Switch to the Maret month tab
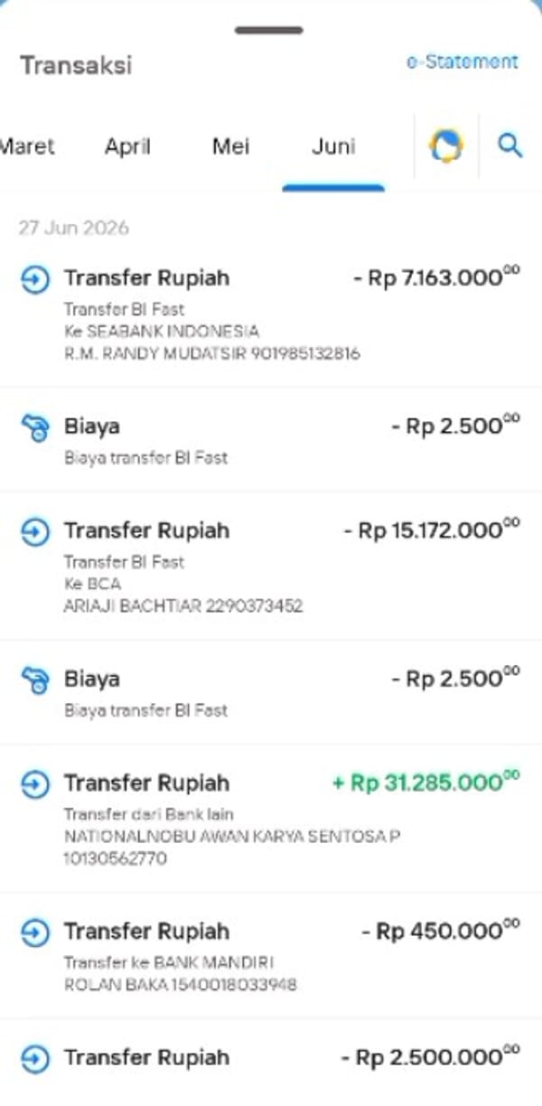This screenshot has width=542, height=1106. coord(27,146)
